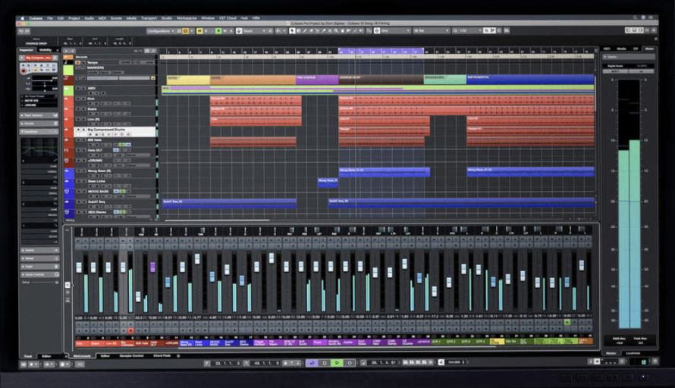
Task: Switch to the Visibility tab
Action: (x=46, y=50)
